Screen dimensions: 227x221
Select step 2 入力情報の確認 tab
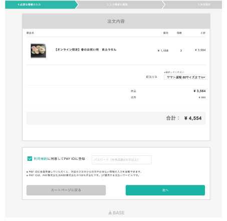(119, 5)
